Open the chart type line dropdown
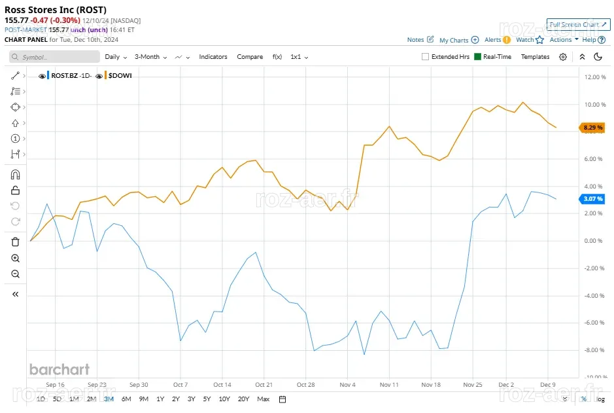 click(x=182, y=57)
